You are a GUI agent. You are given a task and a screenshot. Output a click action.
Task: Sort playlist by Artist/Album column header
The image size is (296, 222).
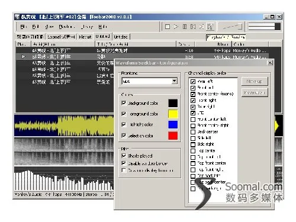(x=63, y=44)
